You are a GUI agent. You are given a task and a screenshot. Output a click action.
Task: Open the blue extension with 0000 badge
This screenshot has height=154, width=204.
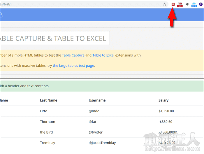(x=194, y=5)
